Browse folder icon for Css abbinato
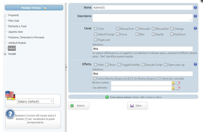Viewport: 203px width, 136px height. point(173,88)
